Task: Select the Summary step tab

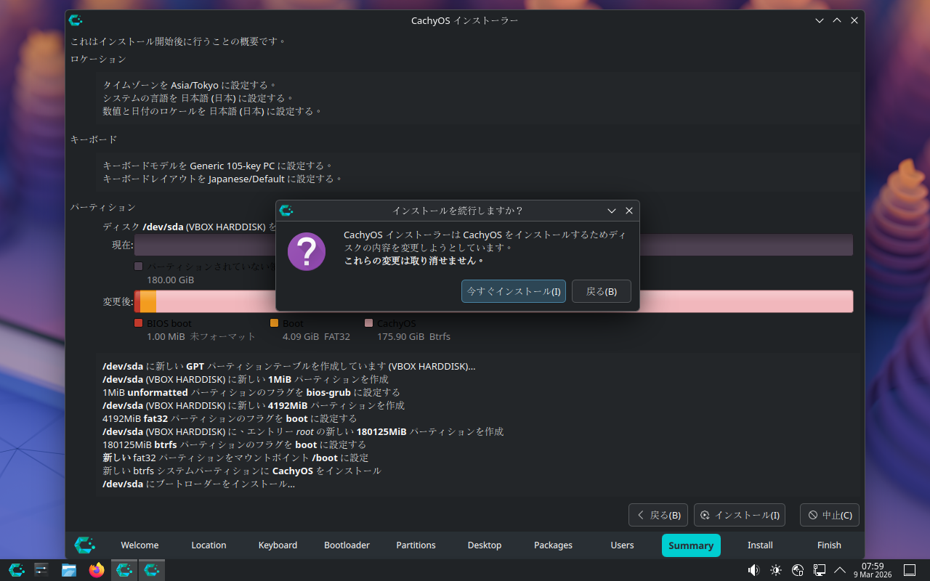Action: click(x=691, y=545)
